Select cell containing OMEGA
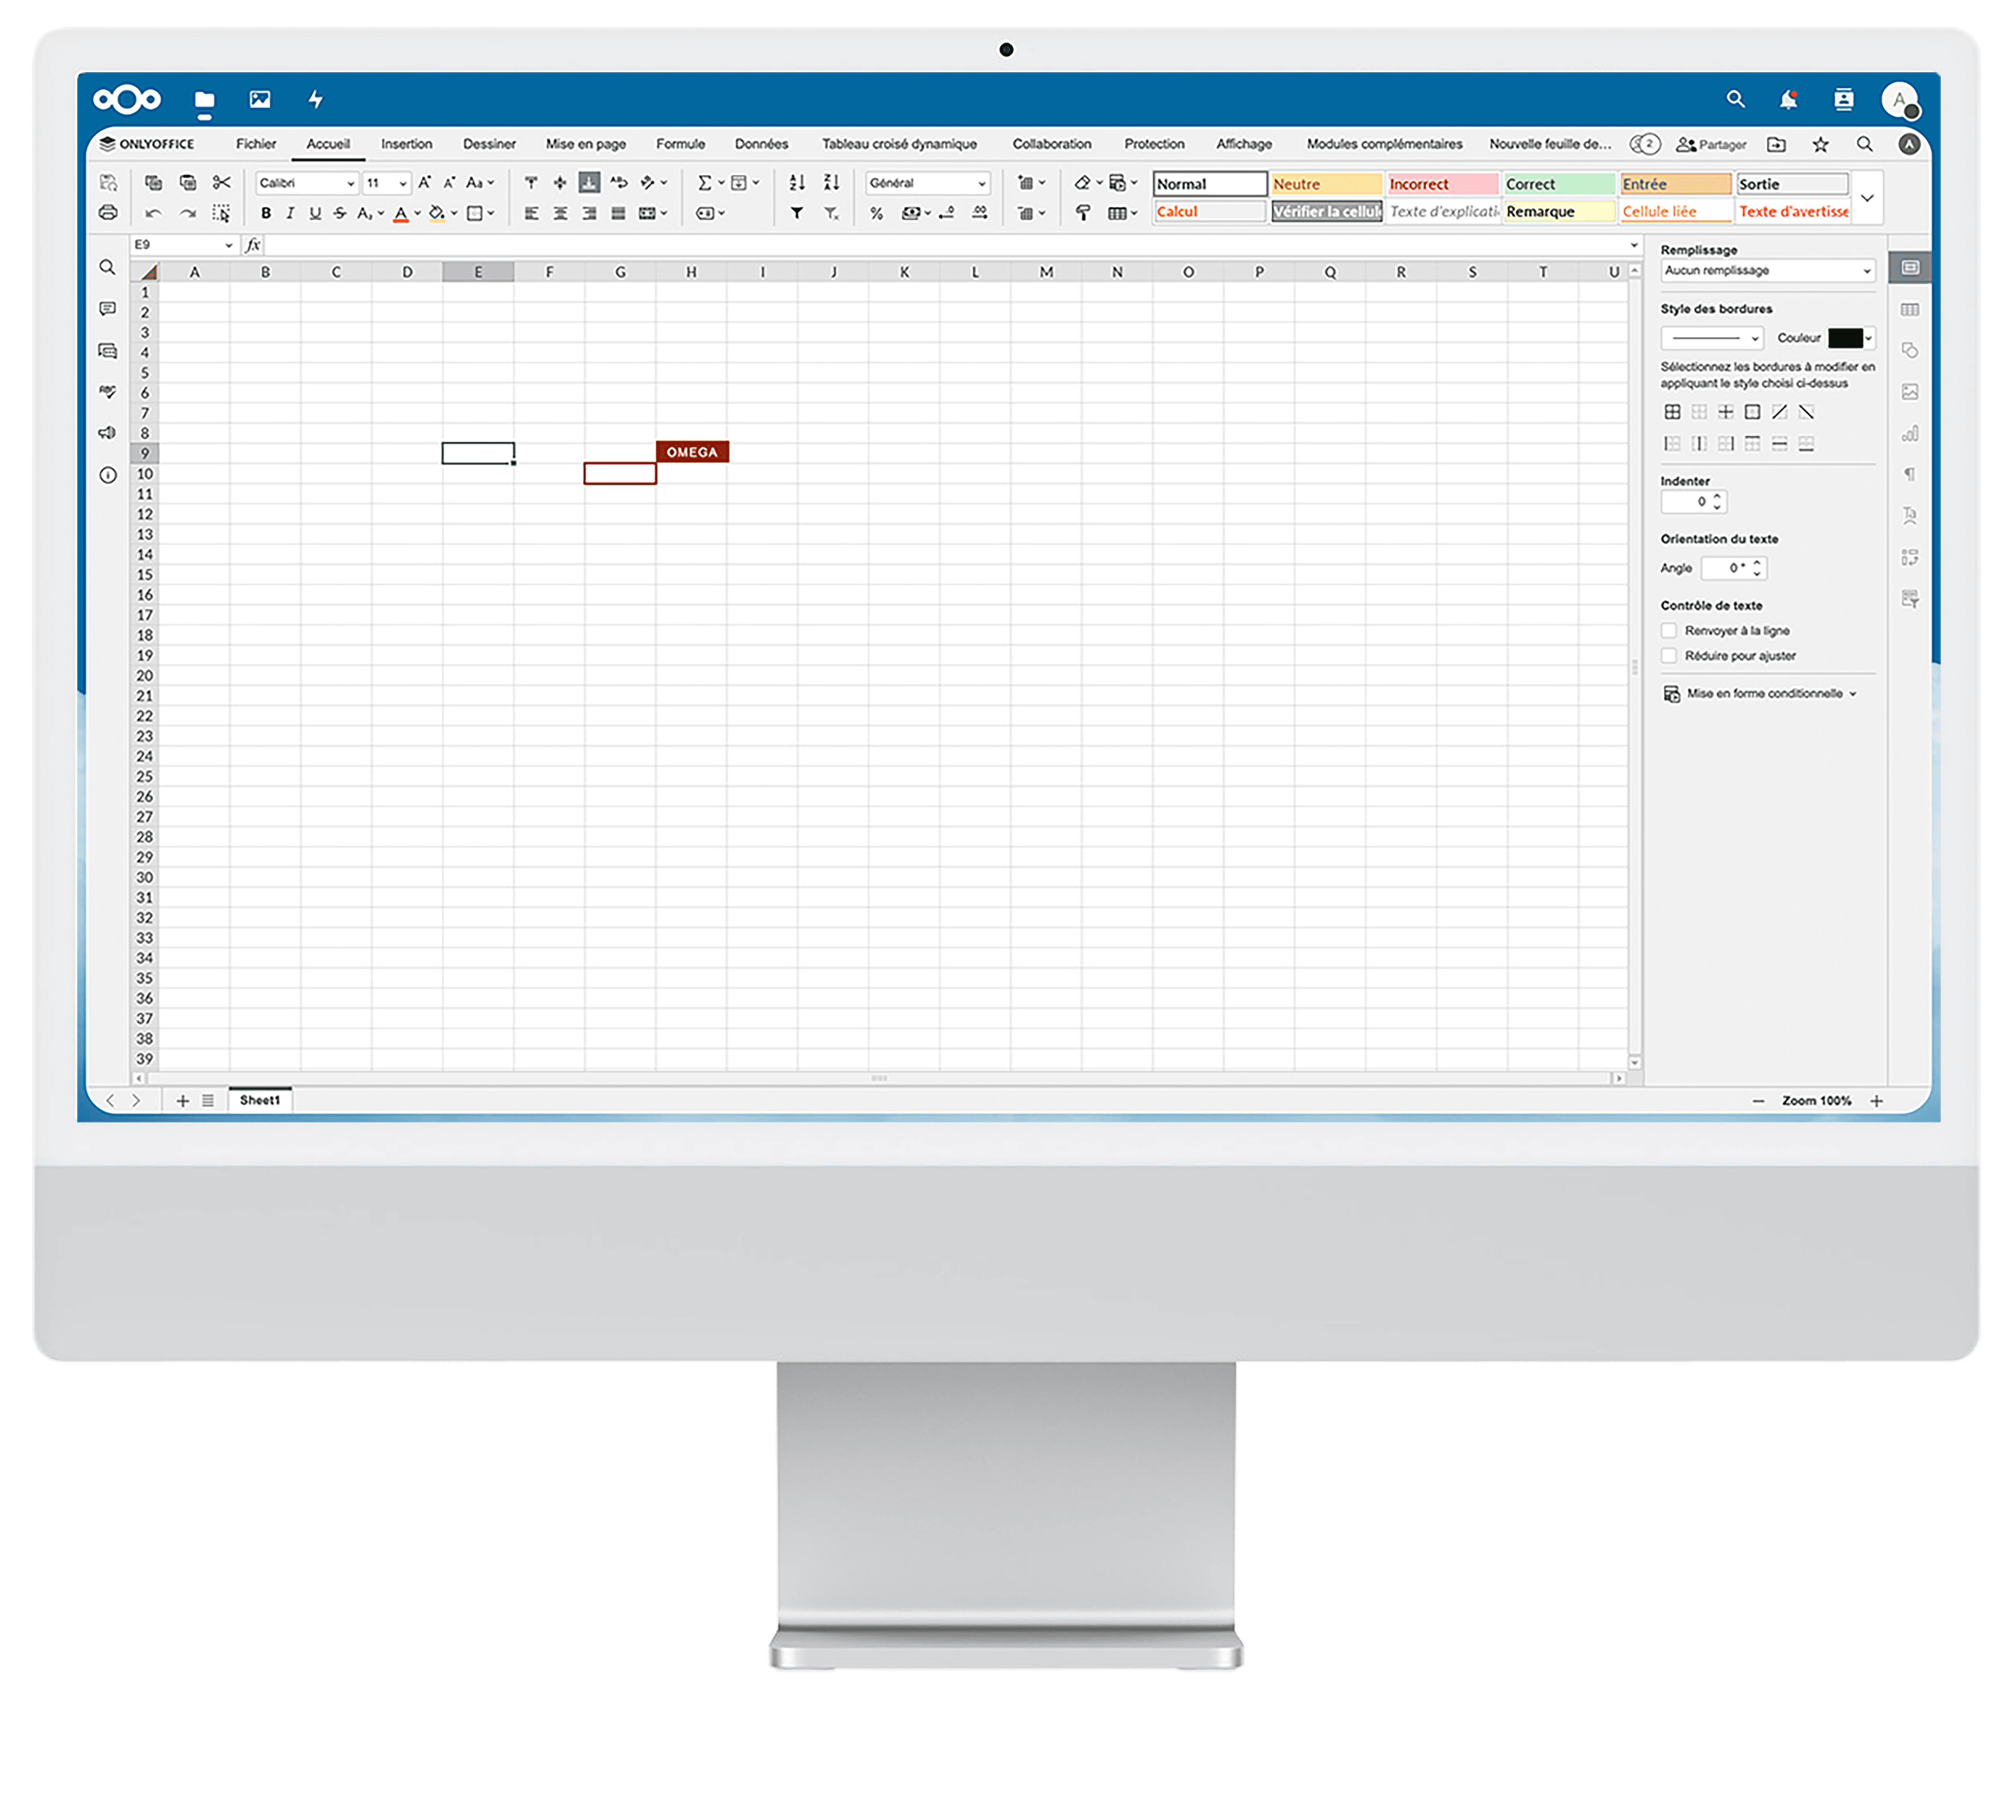The height and width of the screenshot is (1820, 2016). 692,452
